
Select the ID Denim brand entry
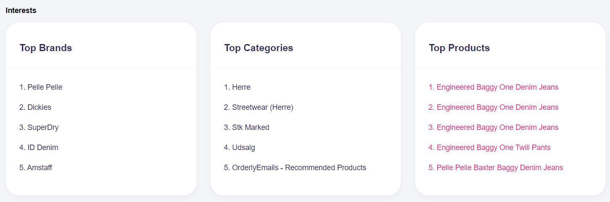pyautogui.click(x=42, y=148)
